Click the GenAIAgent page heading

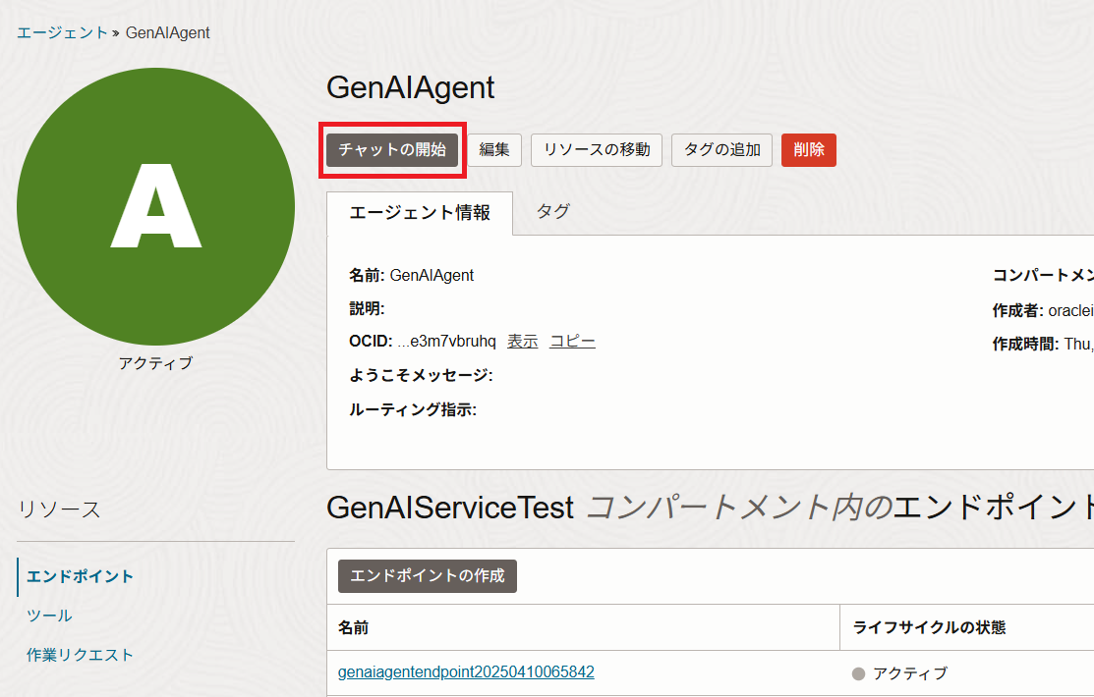(410, 87)
